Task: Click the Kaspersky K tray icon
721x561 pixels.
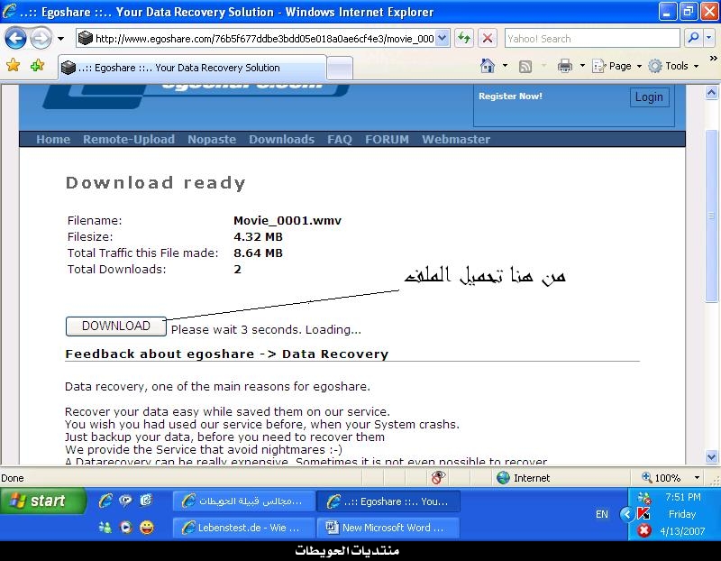Action: tap(643, 513)
